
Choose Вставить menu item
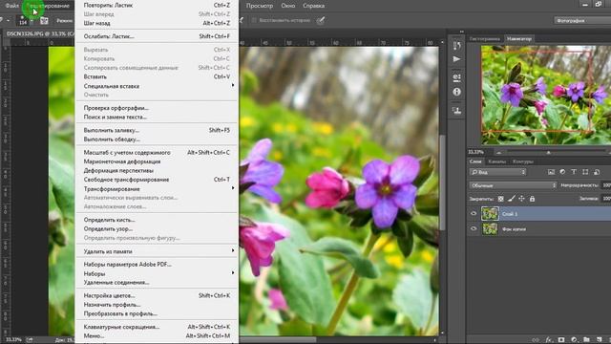(158, 76)
